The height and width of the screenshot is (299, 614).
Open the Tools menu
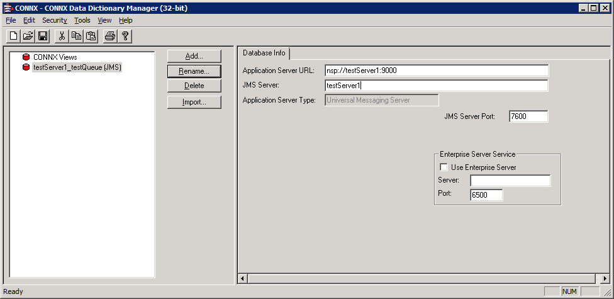coord(82,20)
